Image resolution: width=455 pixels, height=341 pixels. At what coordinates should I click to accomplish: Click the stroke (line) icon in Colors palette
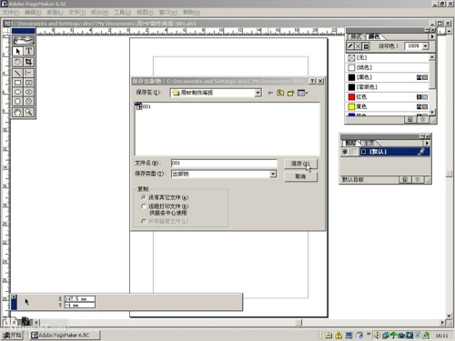(x=350, y=46)
